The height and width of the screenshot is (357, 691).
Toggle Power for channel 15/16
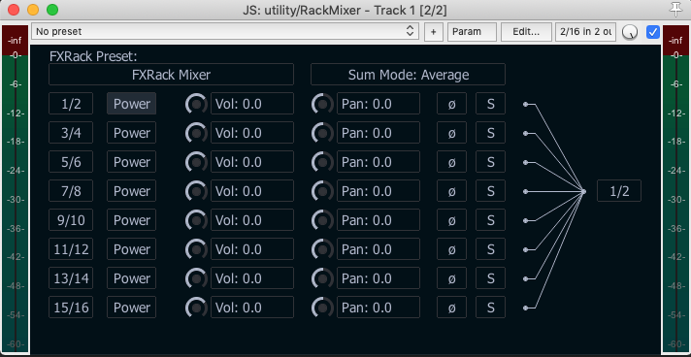coord(131,308)
